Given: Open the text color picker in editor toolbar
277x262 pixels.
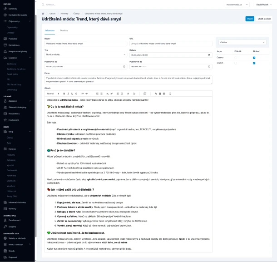Looking at the screenshot, I should 128,94.
